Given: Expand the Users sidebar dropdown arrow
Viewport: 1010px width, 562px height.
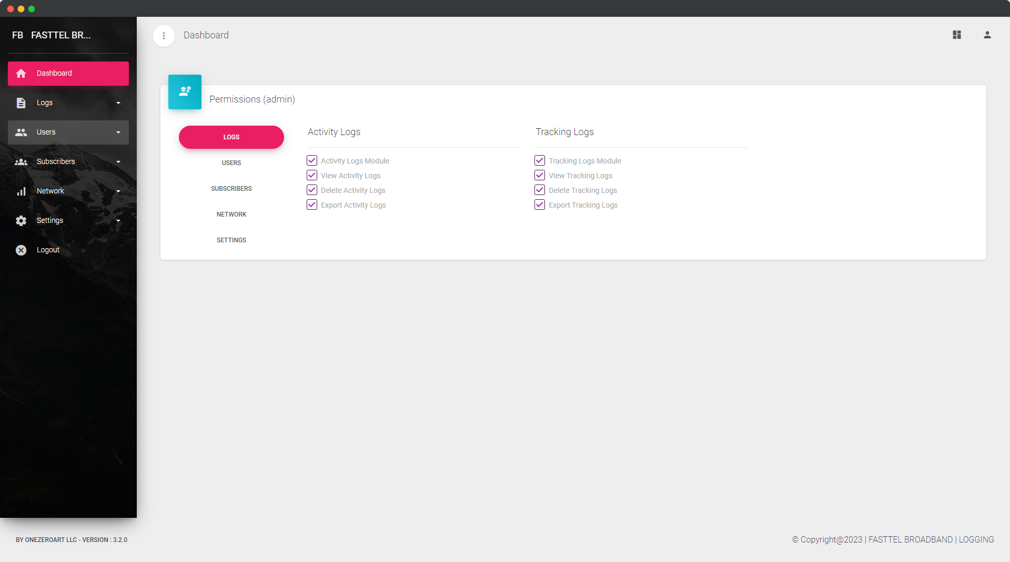Looking at the screenshot, I should tap(118, 132).
